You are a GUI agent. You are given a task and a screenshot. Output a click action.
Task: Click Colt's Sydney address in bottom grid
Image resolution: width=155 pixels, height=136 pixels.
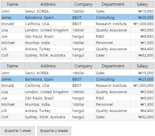coord(48,117)
